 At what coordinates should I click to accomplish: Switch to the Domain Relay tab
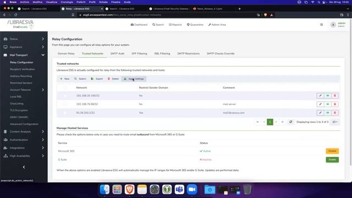[66, 54]
